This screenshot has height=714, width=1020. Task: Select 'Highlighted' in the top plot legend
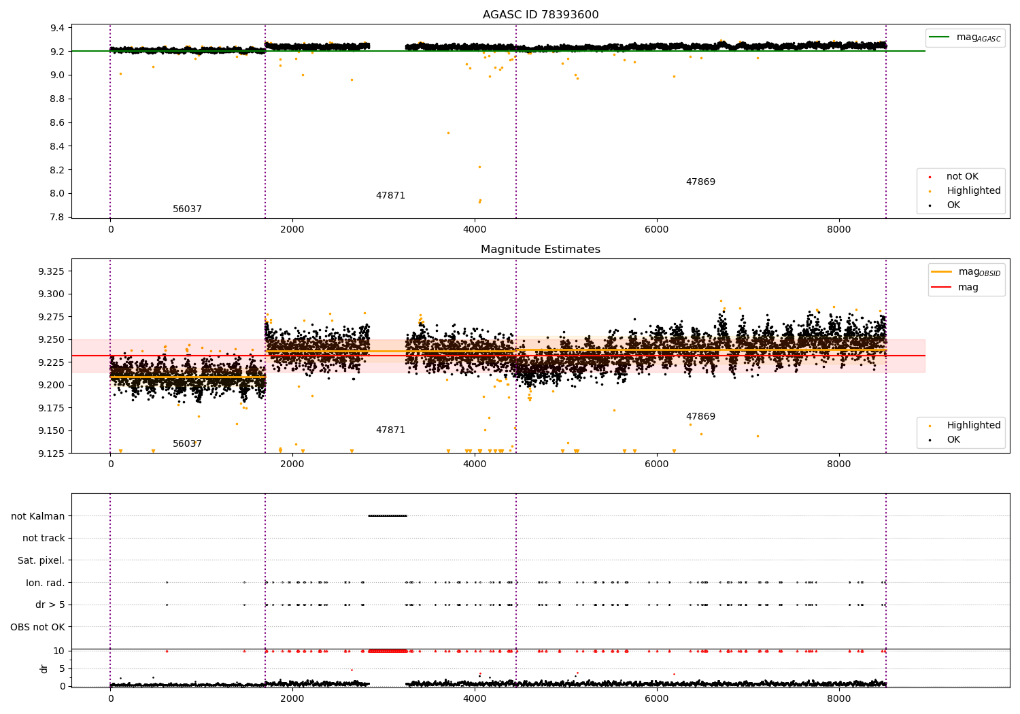pos(974,191)
